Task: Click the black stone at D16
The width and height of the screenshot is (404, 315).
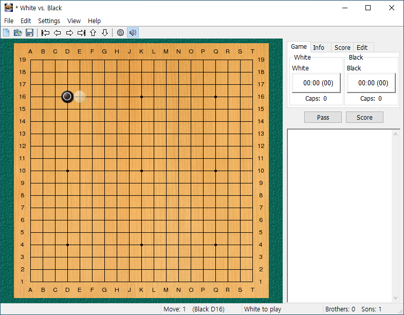Action: [x=67, y=97]
